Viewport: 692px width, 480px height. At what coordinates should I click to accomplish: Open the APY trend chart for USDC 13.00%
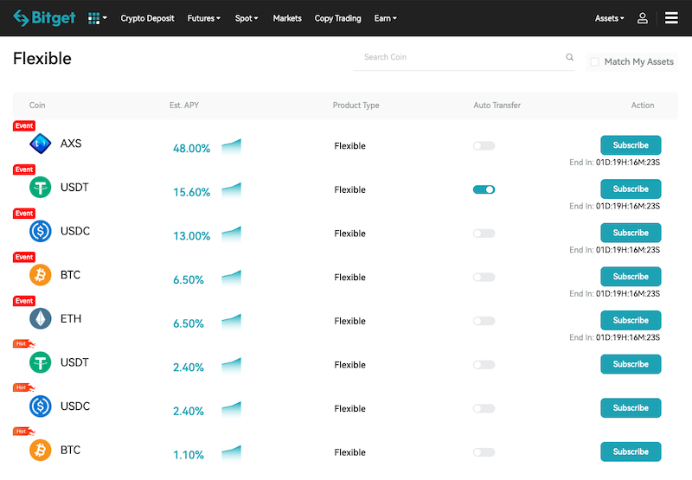(231, 234)
